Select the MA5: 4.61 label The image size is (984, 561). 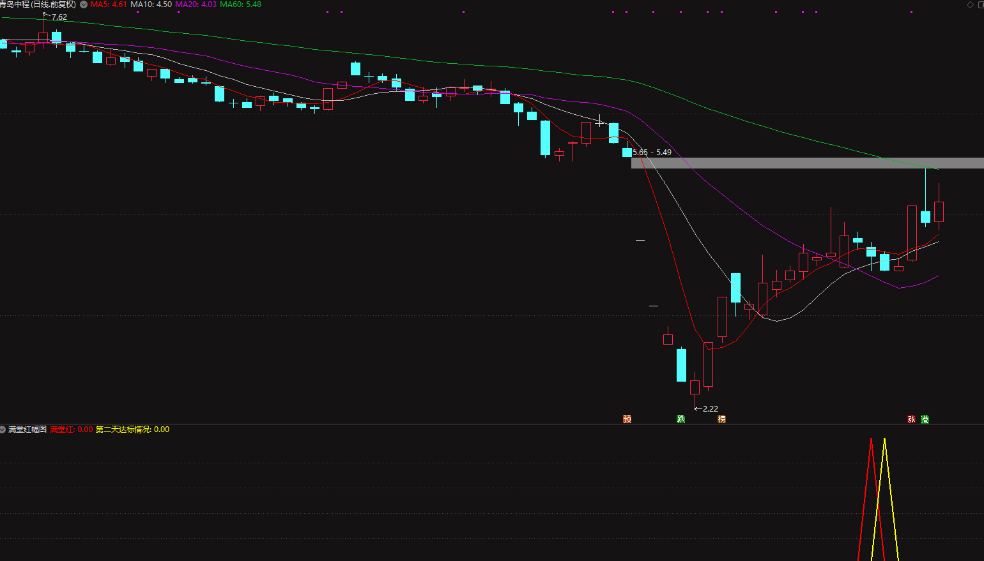click(x=109, y=4)
